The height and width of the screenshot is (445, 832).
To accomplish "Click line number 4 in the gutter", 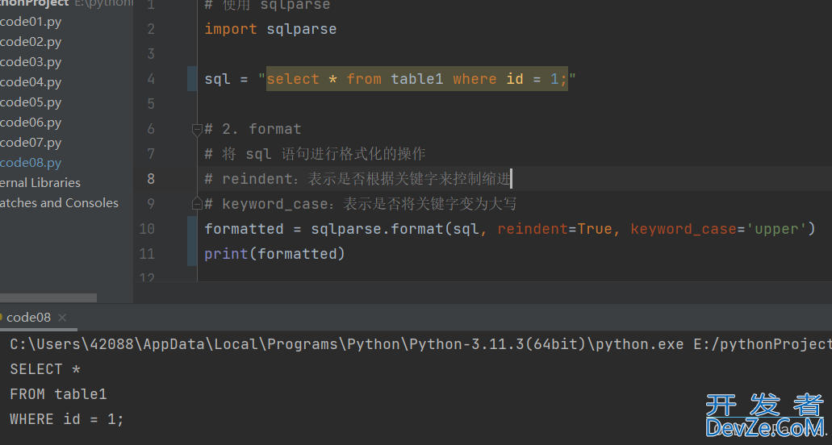I will click(151, 79).
